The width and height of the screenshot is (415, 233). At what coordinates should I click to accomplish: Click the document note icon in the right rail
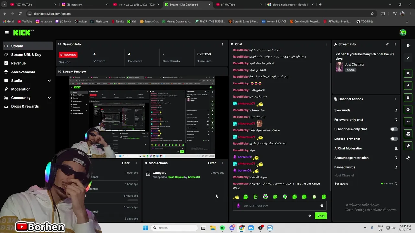(408, 97)
